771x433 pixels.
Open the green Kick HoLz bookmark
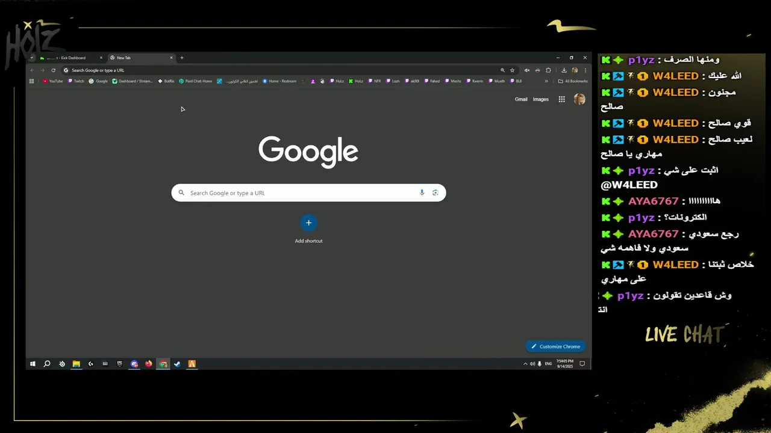[x=356, y=81]
